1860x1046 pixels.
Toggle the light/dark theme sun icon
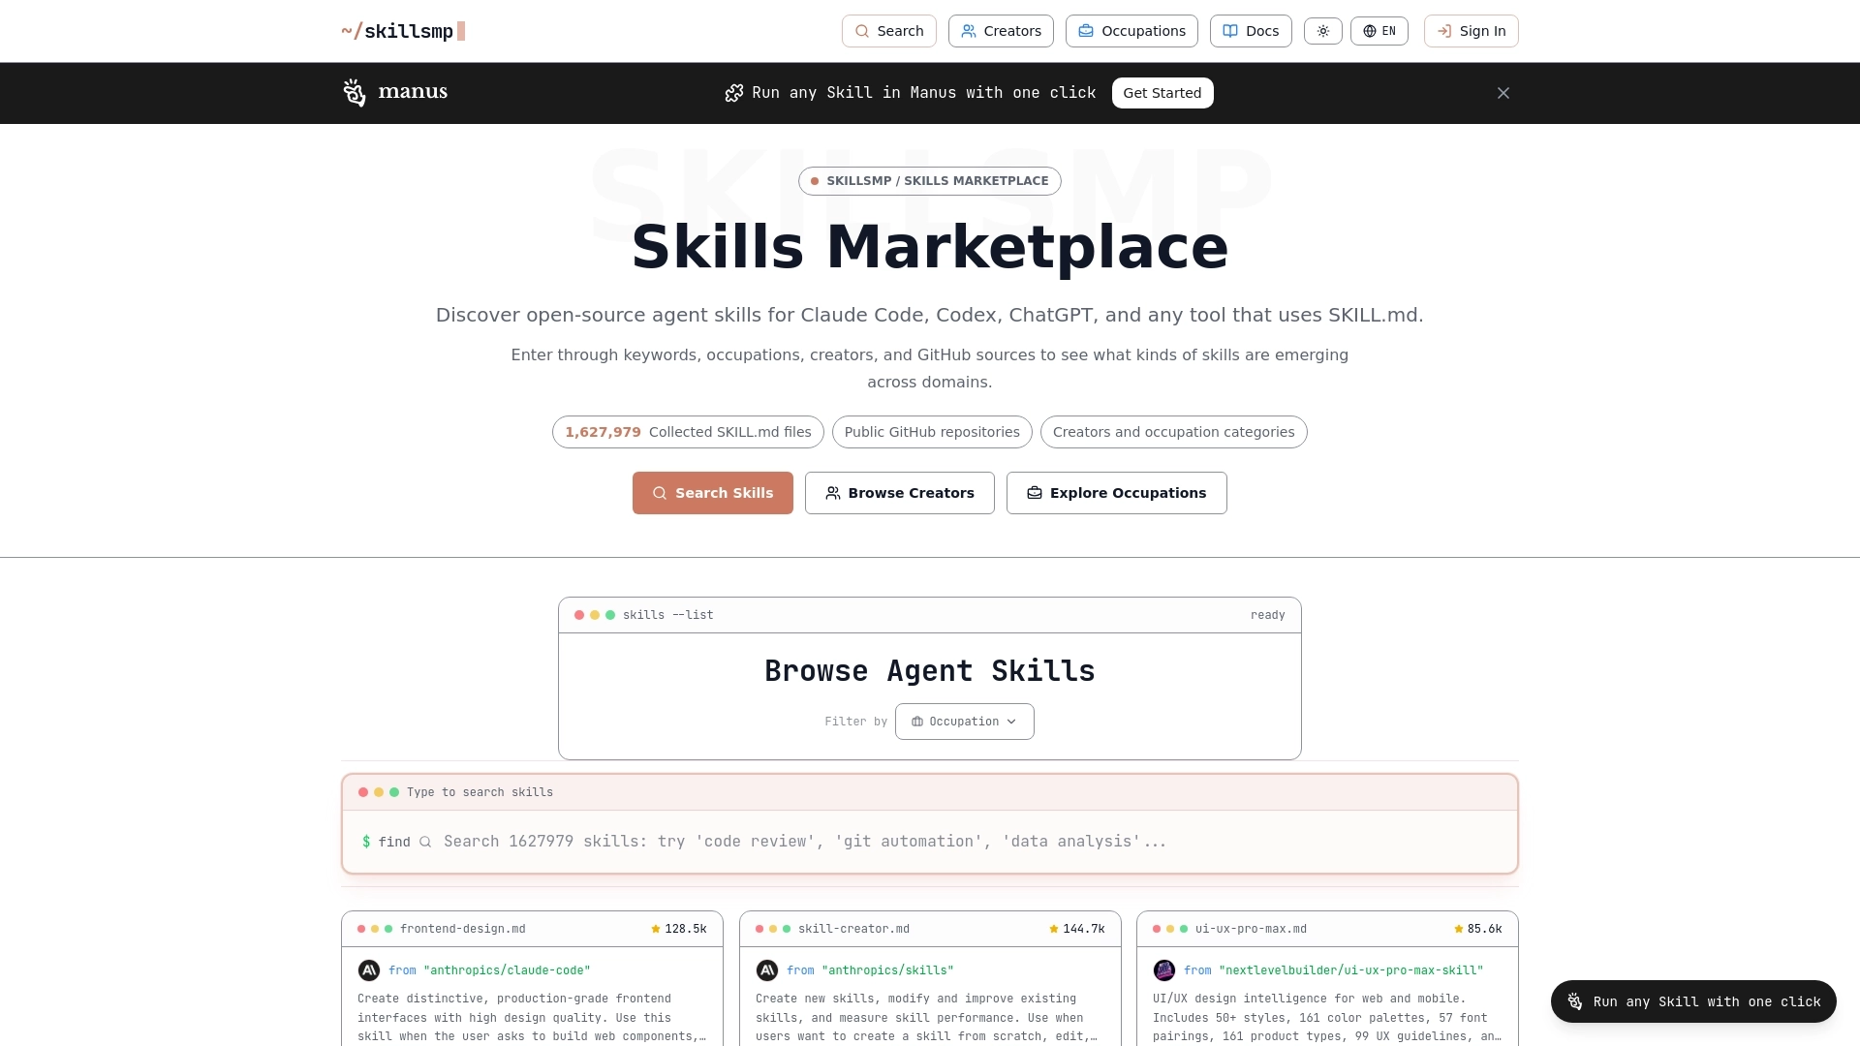click(1323, 31)
